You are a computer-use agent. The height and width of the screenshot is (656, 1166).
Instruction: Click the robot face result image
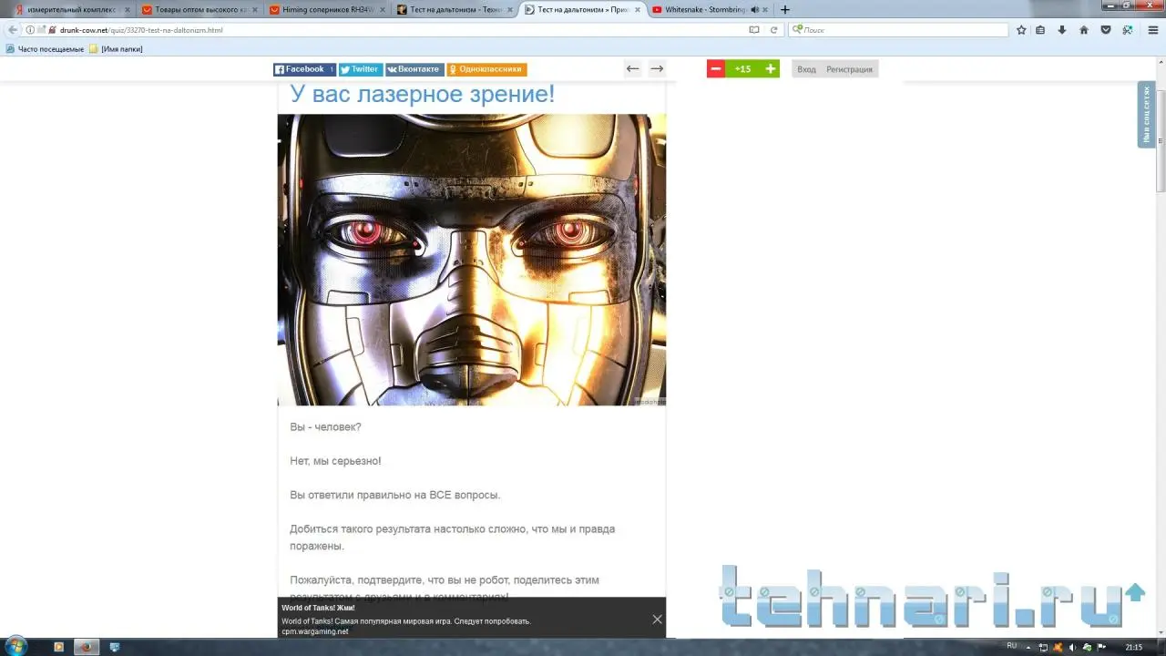(472, 260)
